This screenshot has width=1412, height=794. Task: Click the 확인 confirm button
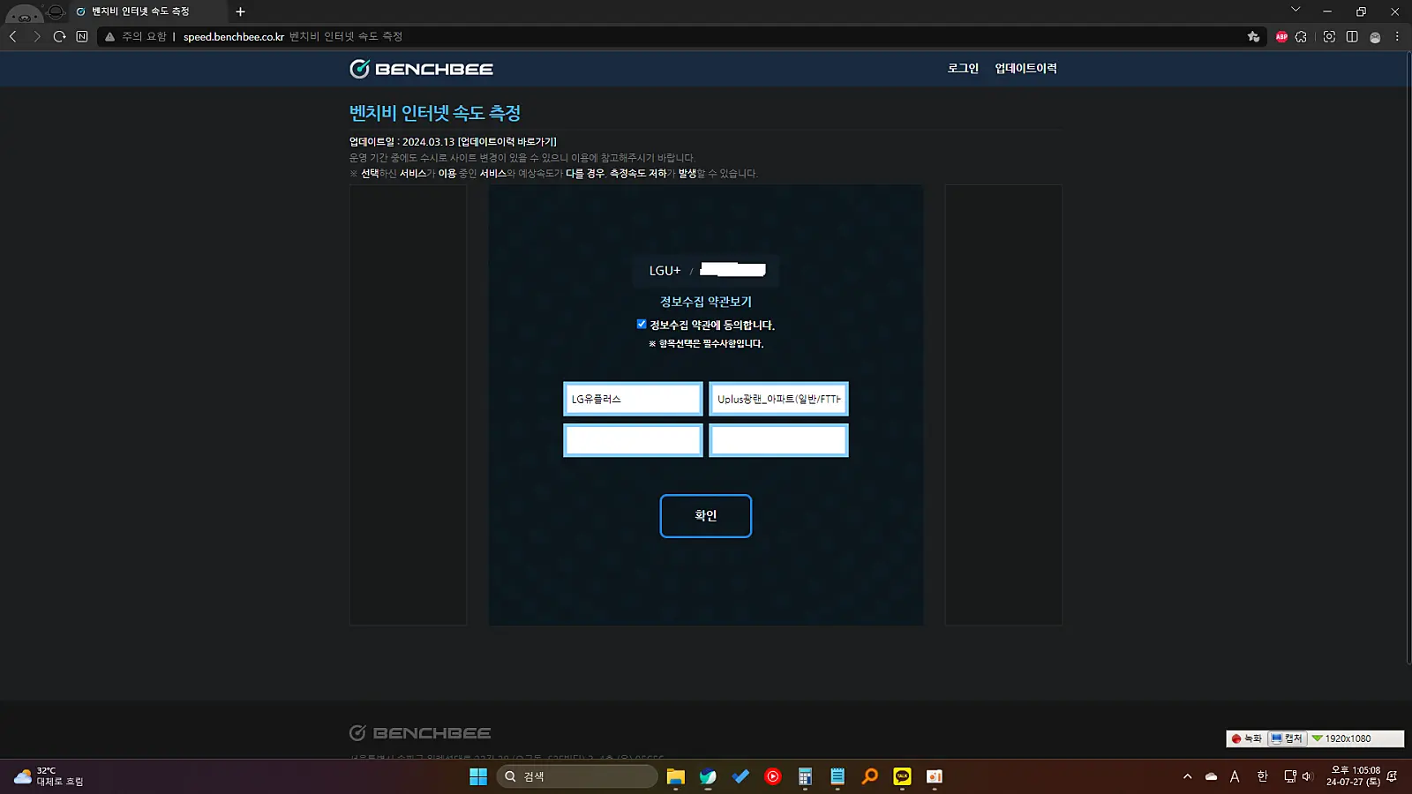(x=706, y=516)
